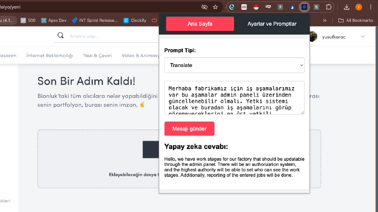Viewport: 378px width, 212px height.
Task: Show hidden bookmarks with double-chevron
Action: [x=325, y=20]
